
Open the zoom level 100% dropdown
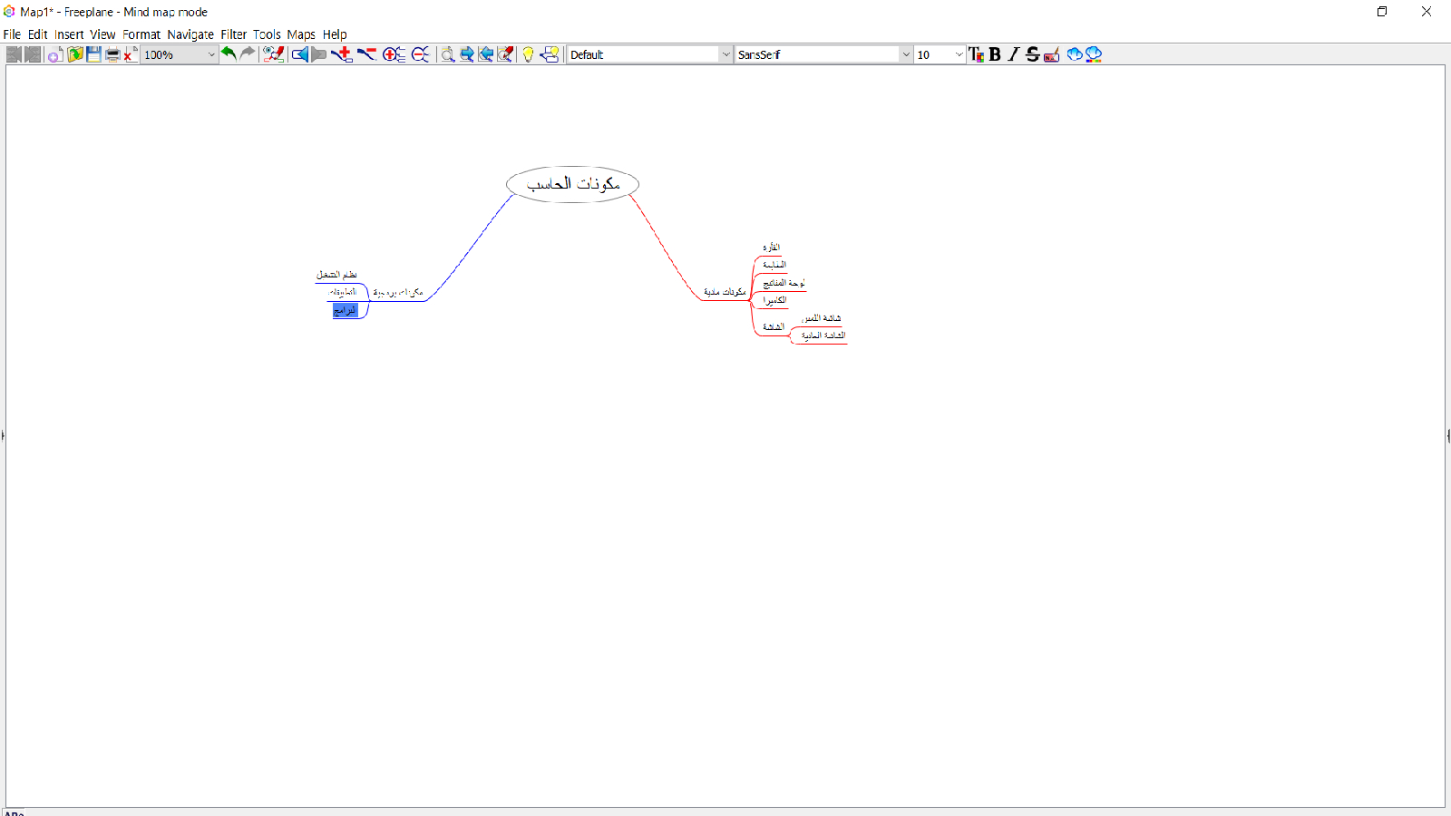(x=211, y=54)
